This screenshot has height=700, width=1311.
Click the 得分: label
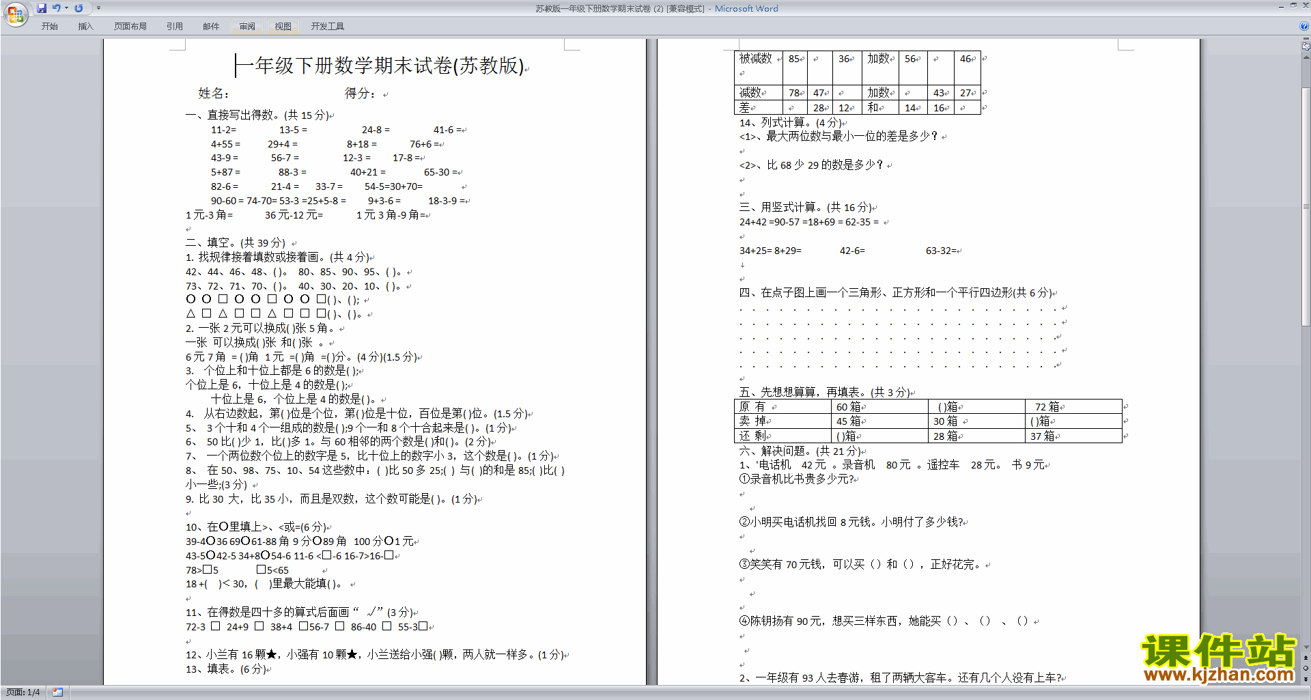point(360,94)
